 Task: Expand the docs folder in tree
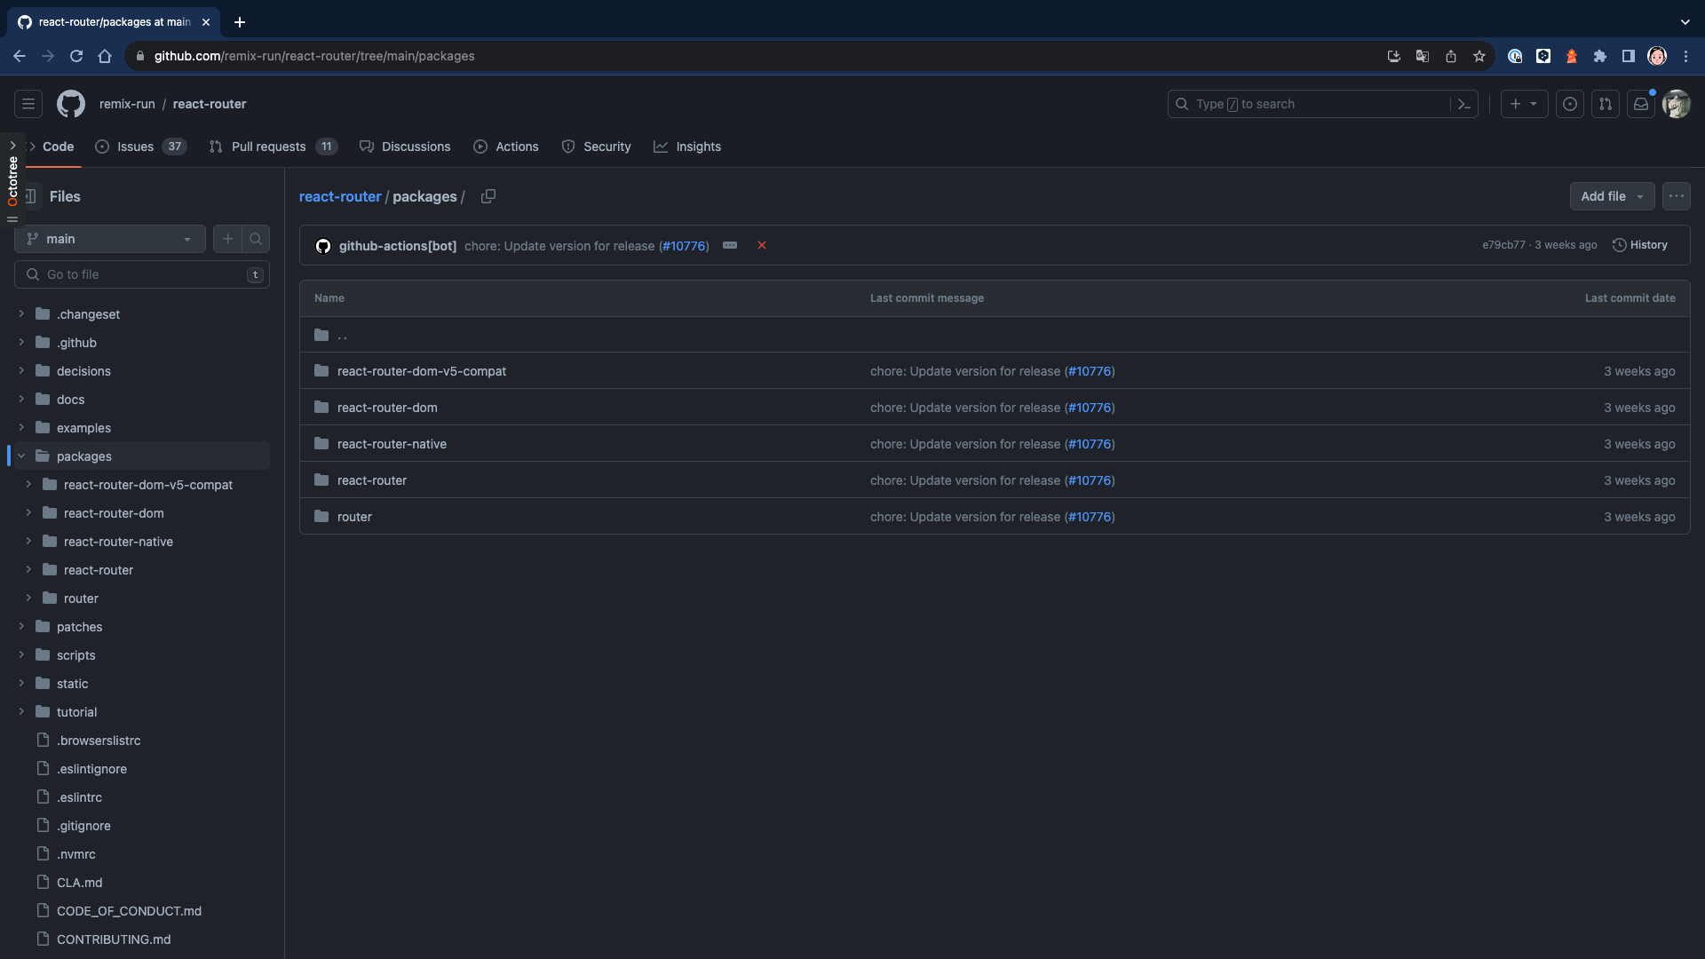pyautogui.click(x=21, y=400)
